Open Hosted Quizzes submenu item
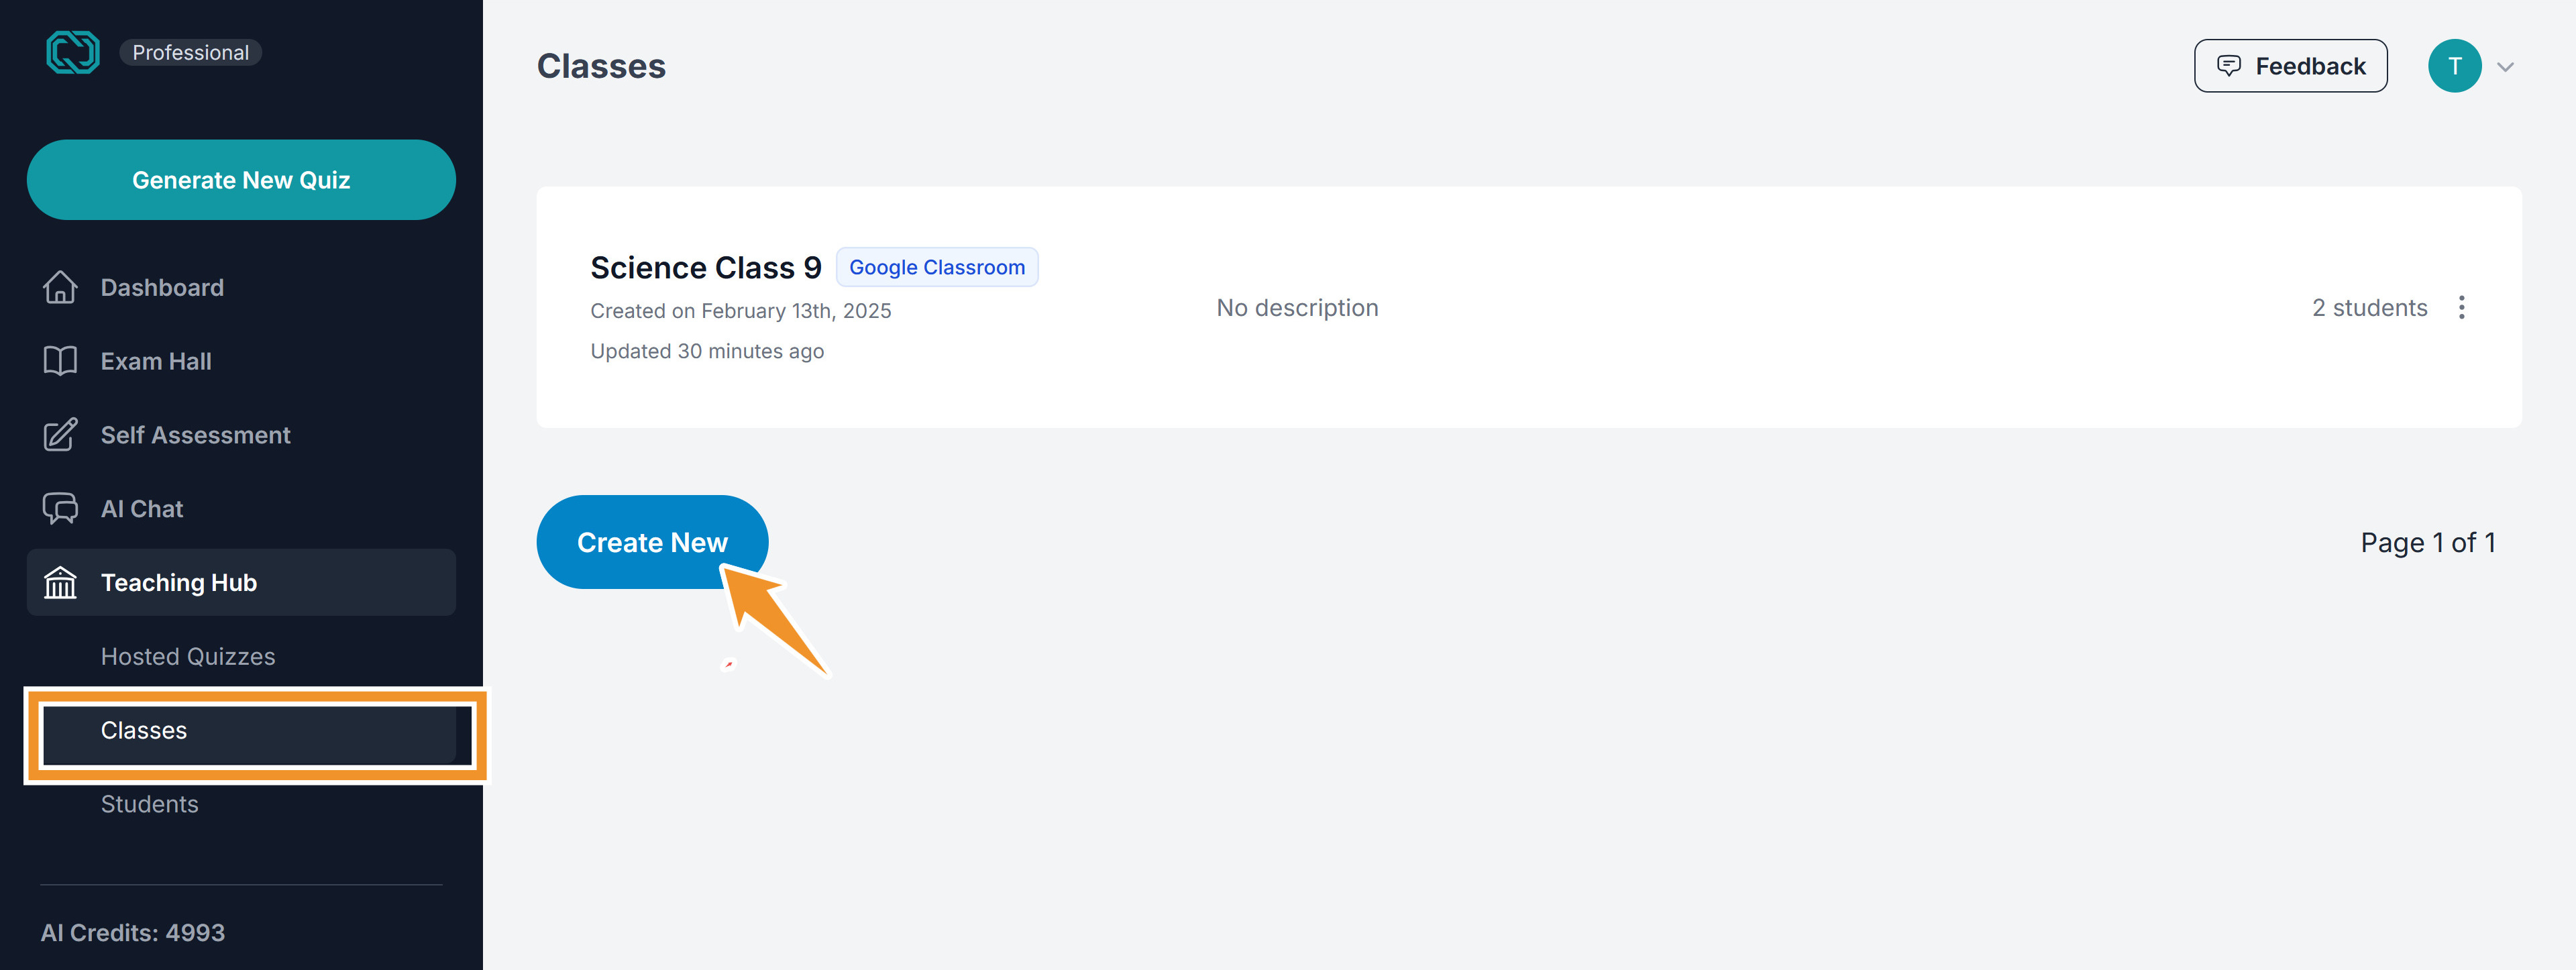 pyautogui.click(x=188, y=657)
